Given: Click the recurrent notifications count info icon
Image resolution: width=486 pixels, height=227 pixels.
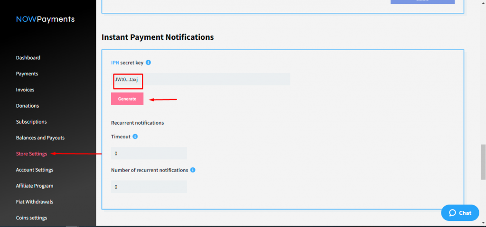Looking at the screenshot, I should (x=193, y=170).
